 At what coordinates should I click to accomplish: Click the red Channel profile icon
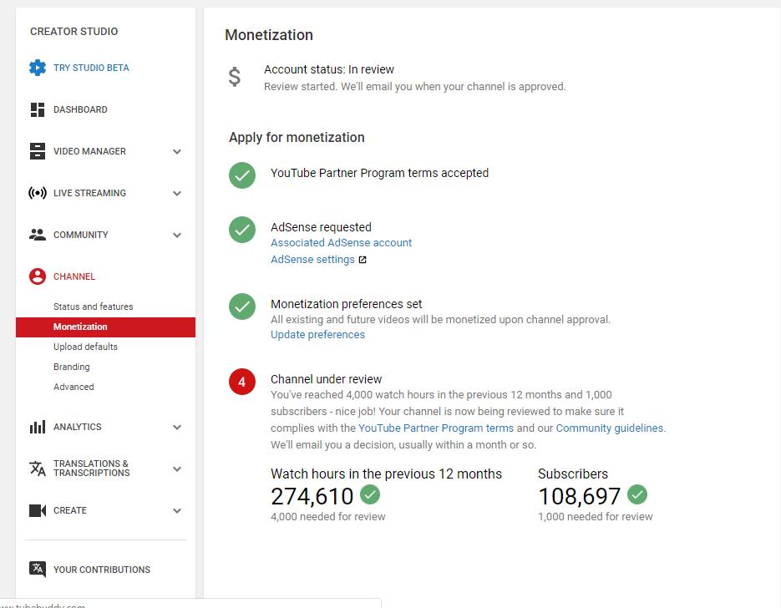coord(38,276)
